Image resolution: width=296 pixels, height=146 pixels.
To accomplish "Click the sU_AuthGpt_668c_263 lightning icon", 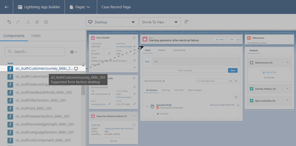I will click(x=10, y=108).
